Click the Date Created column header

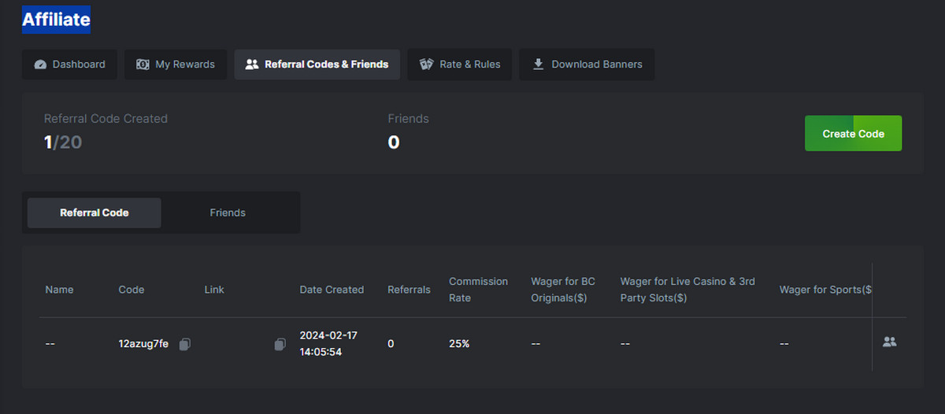[332, 290]
